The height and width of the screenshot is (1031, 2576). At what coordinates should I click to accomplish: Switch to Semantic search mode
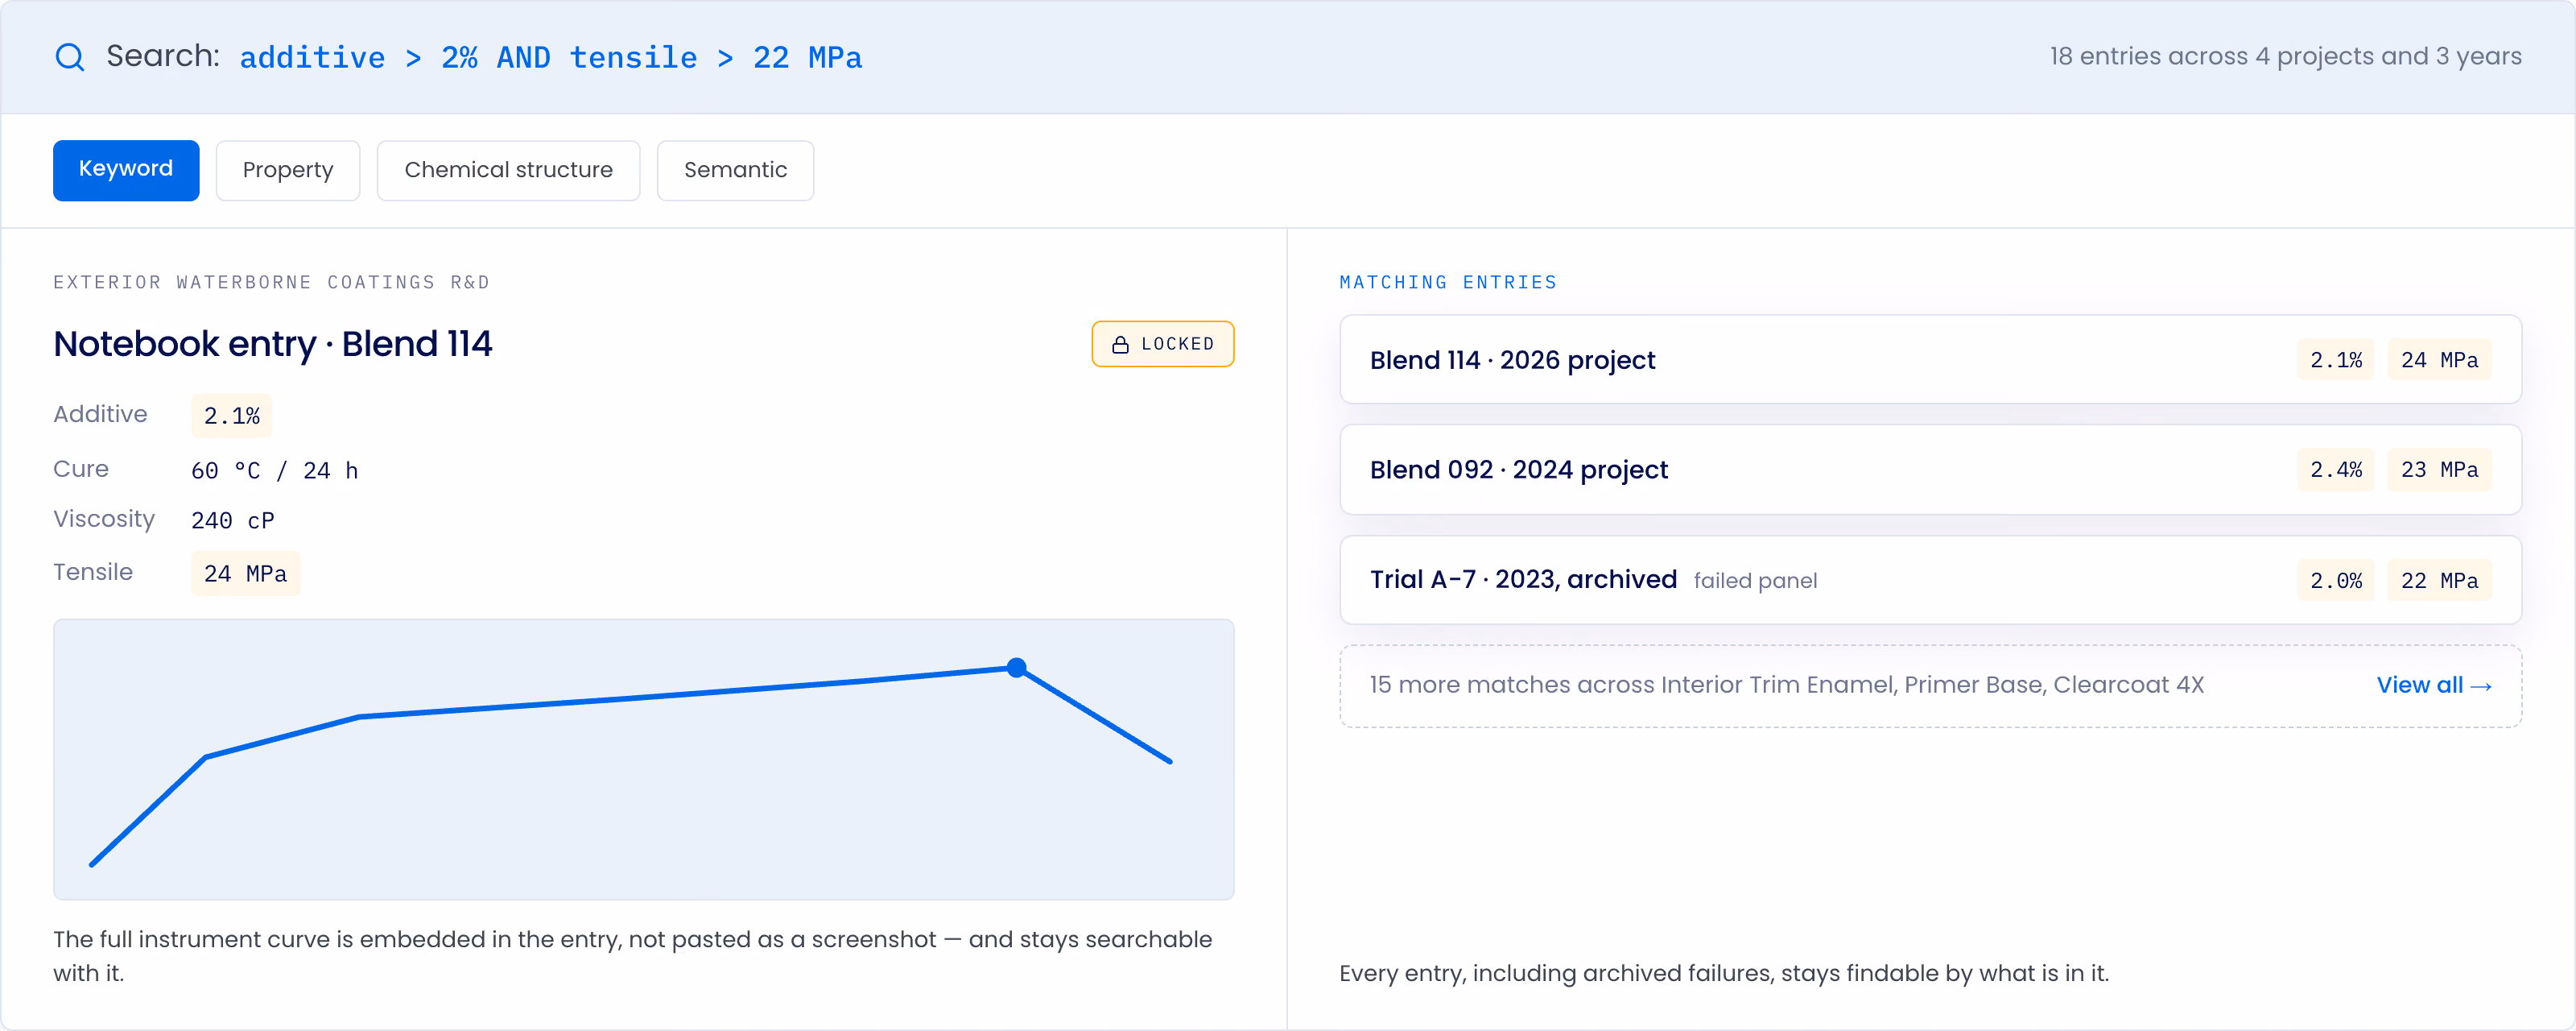pyautogui.click(x=735, y=170)
